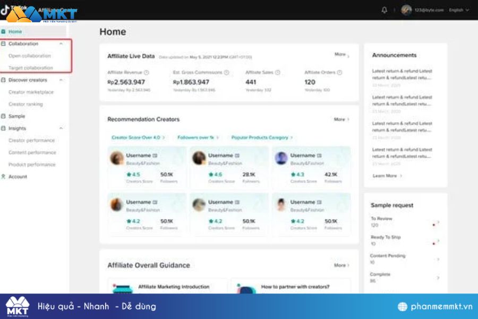Open Learn More in Announcements
Screen dimensions: 478x319
coord(387,176)
